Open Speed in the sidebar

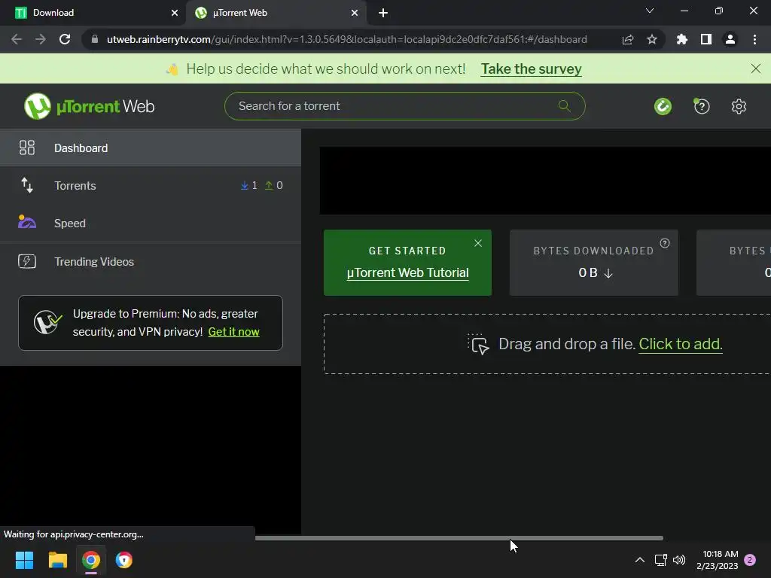[x=151, y=223]
